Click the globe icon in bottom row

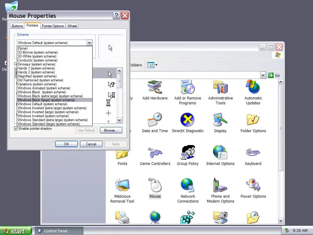(155, 217)
